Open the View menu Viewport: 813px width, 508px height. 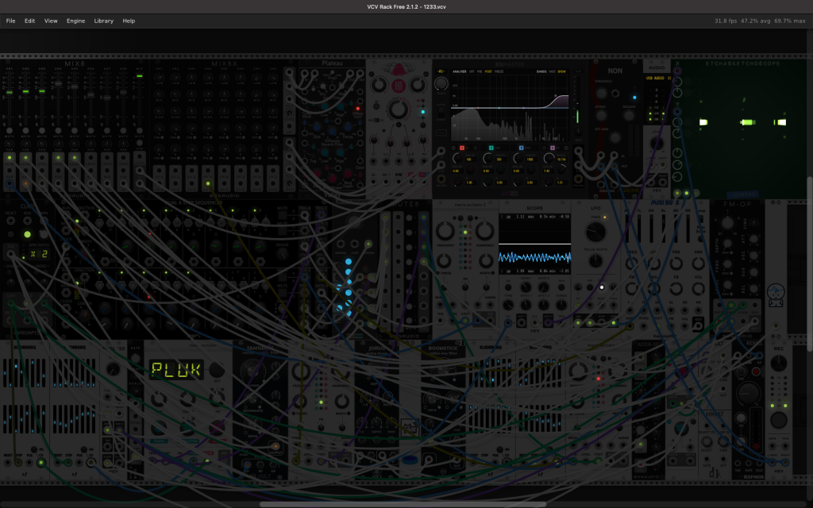[x=51, y=21]
